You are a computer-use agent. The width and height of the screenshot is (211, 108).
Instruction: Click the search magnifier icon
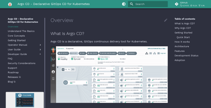[x=132, y=4]
